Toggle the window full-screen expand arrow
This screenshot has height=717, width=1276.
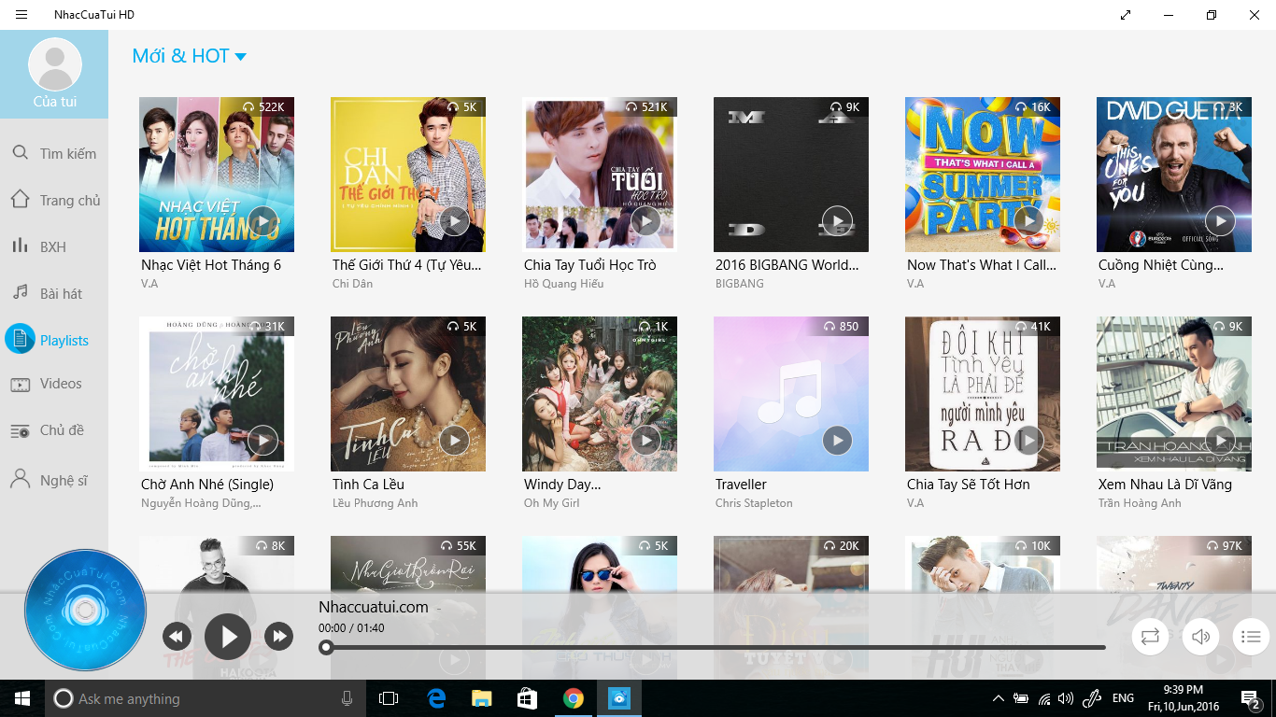coord(1126,15)
